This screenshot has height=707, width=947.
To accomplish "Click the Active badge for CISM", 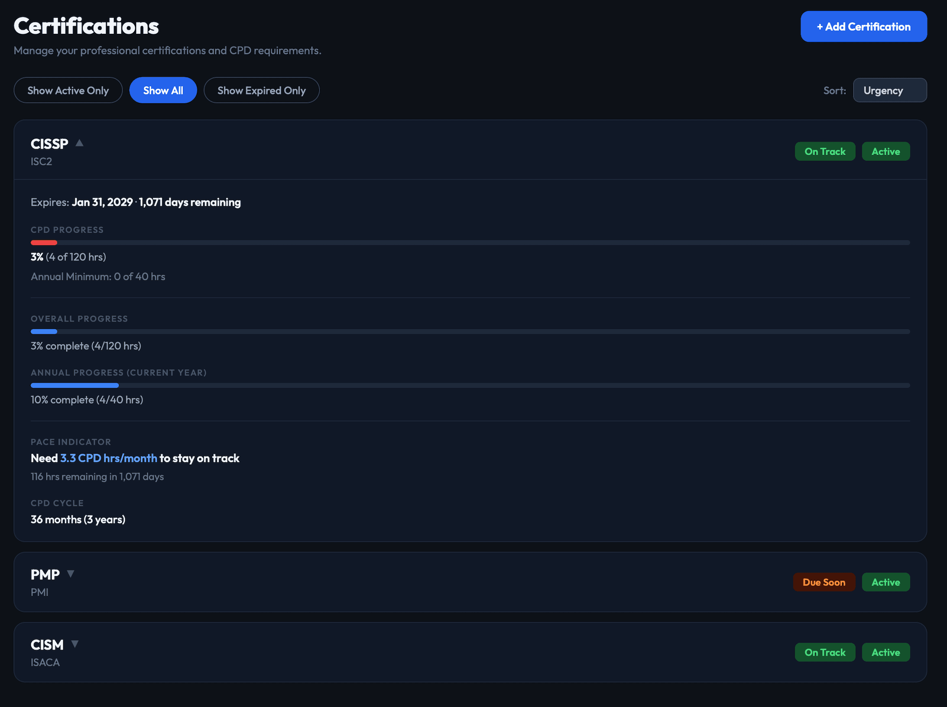I will pos(885,652).
